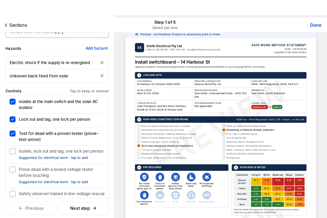The image size is (327, 218).
Task: Click the faded Eye protection icon
Action: pos(207,195)
